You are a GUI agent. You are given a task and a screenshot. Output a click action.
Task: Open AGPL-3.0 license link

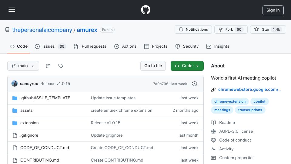[232, 131]
